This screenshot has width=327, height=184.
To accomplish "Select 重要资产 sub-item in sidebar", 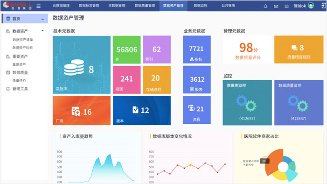I will (x=19, y=64).
